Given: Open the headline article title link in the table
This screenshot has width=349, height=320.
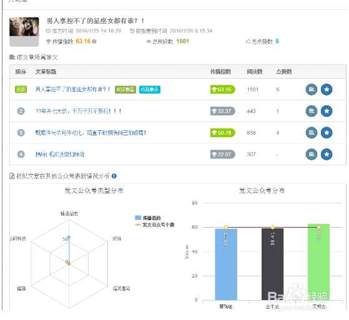Looking at the screenshot, I should 72,89.
